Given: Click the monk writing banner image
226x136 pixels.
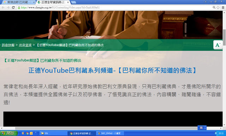Looking at the screenshot, I should [111, 25].
